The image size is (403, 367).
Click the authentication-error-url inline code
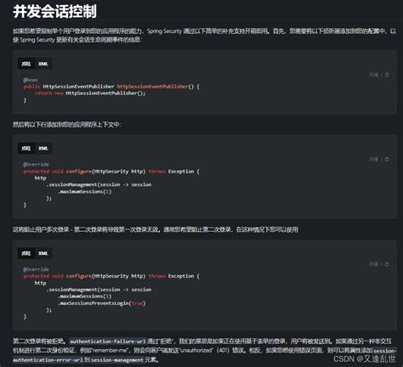pyautogui.click(x=48, y=360)
